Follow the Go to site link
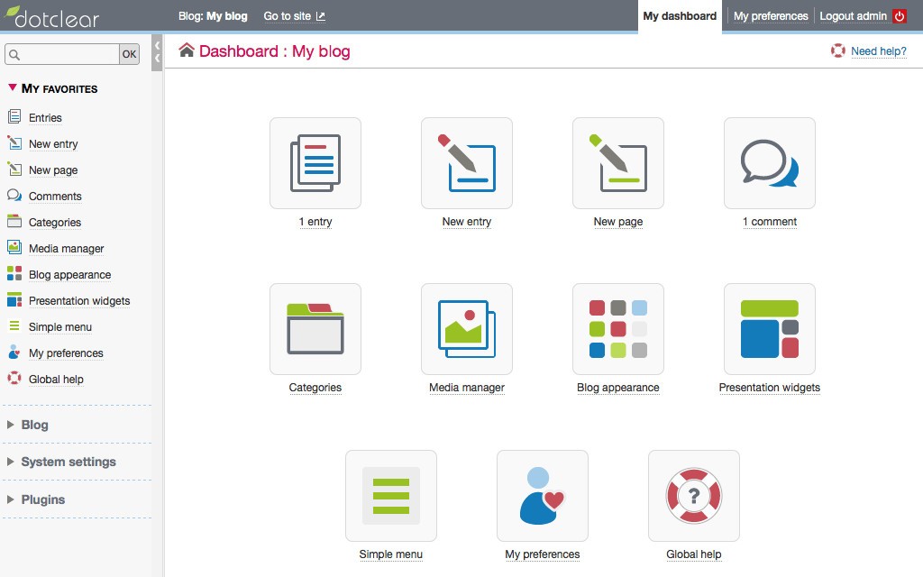Viewport: 923px width, 577px height. click(294, 16)
